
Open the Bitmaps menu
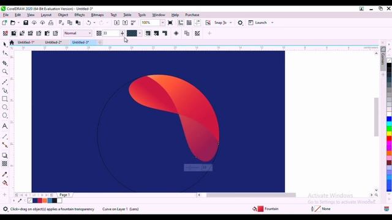pos(97,15)
